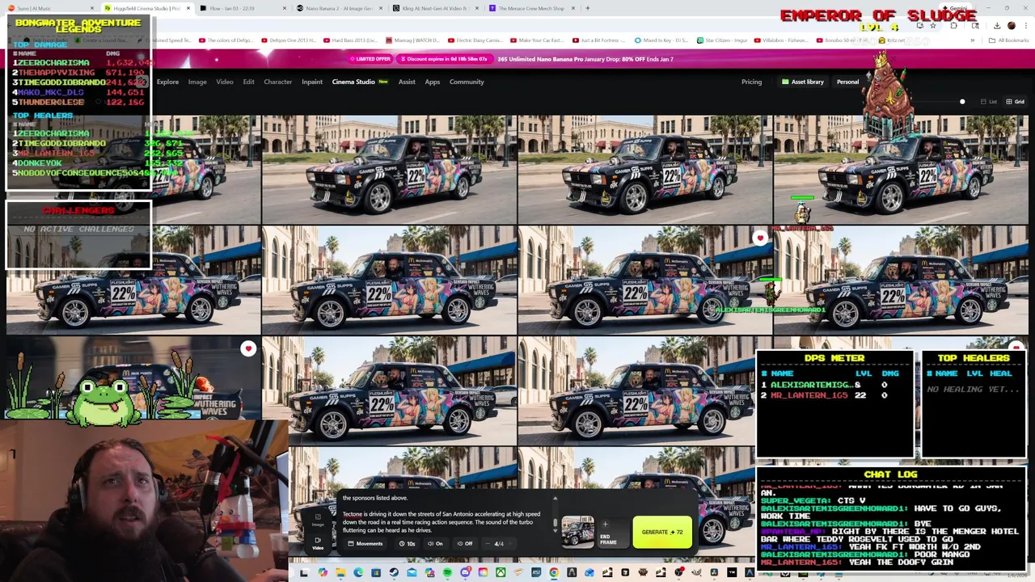Select the start frame car thumbnail in prompt bar
Screen dimensions: 1035x582
(x=577, y=532)
